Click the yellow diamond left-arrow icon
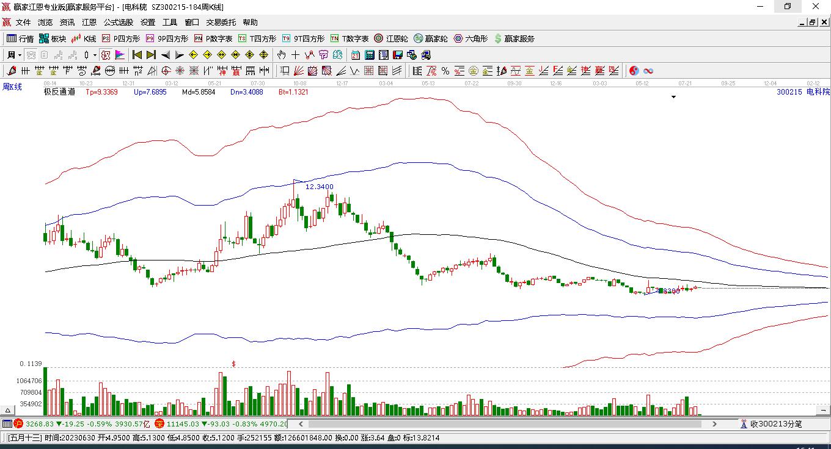The width and height of the screenshot is (831, 449). tap(194, 55)
